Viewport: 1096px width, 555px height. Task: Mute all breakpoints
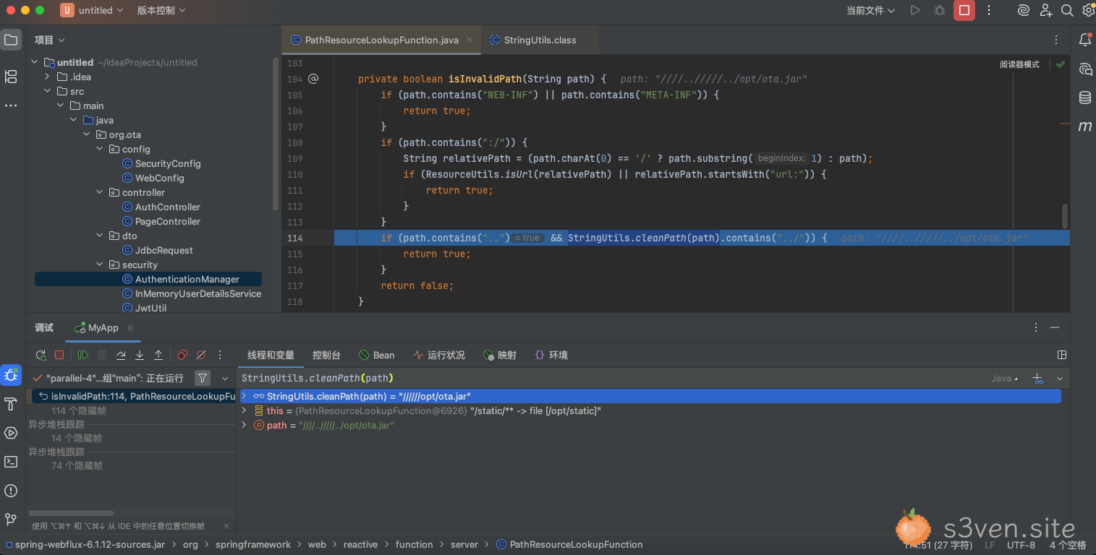pos(201,355)
